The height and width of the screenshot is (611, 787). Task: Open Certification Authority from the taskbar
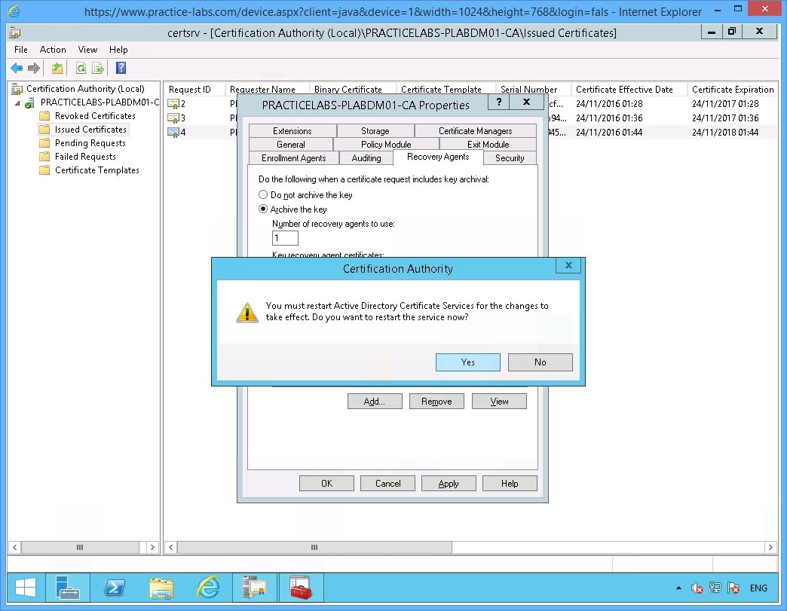(x=254, y=587)
